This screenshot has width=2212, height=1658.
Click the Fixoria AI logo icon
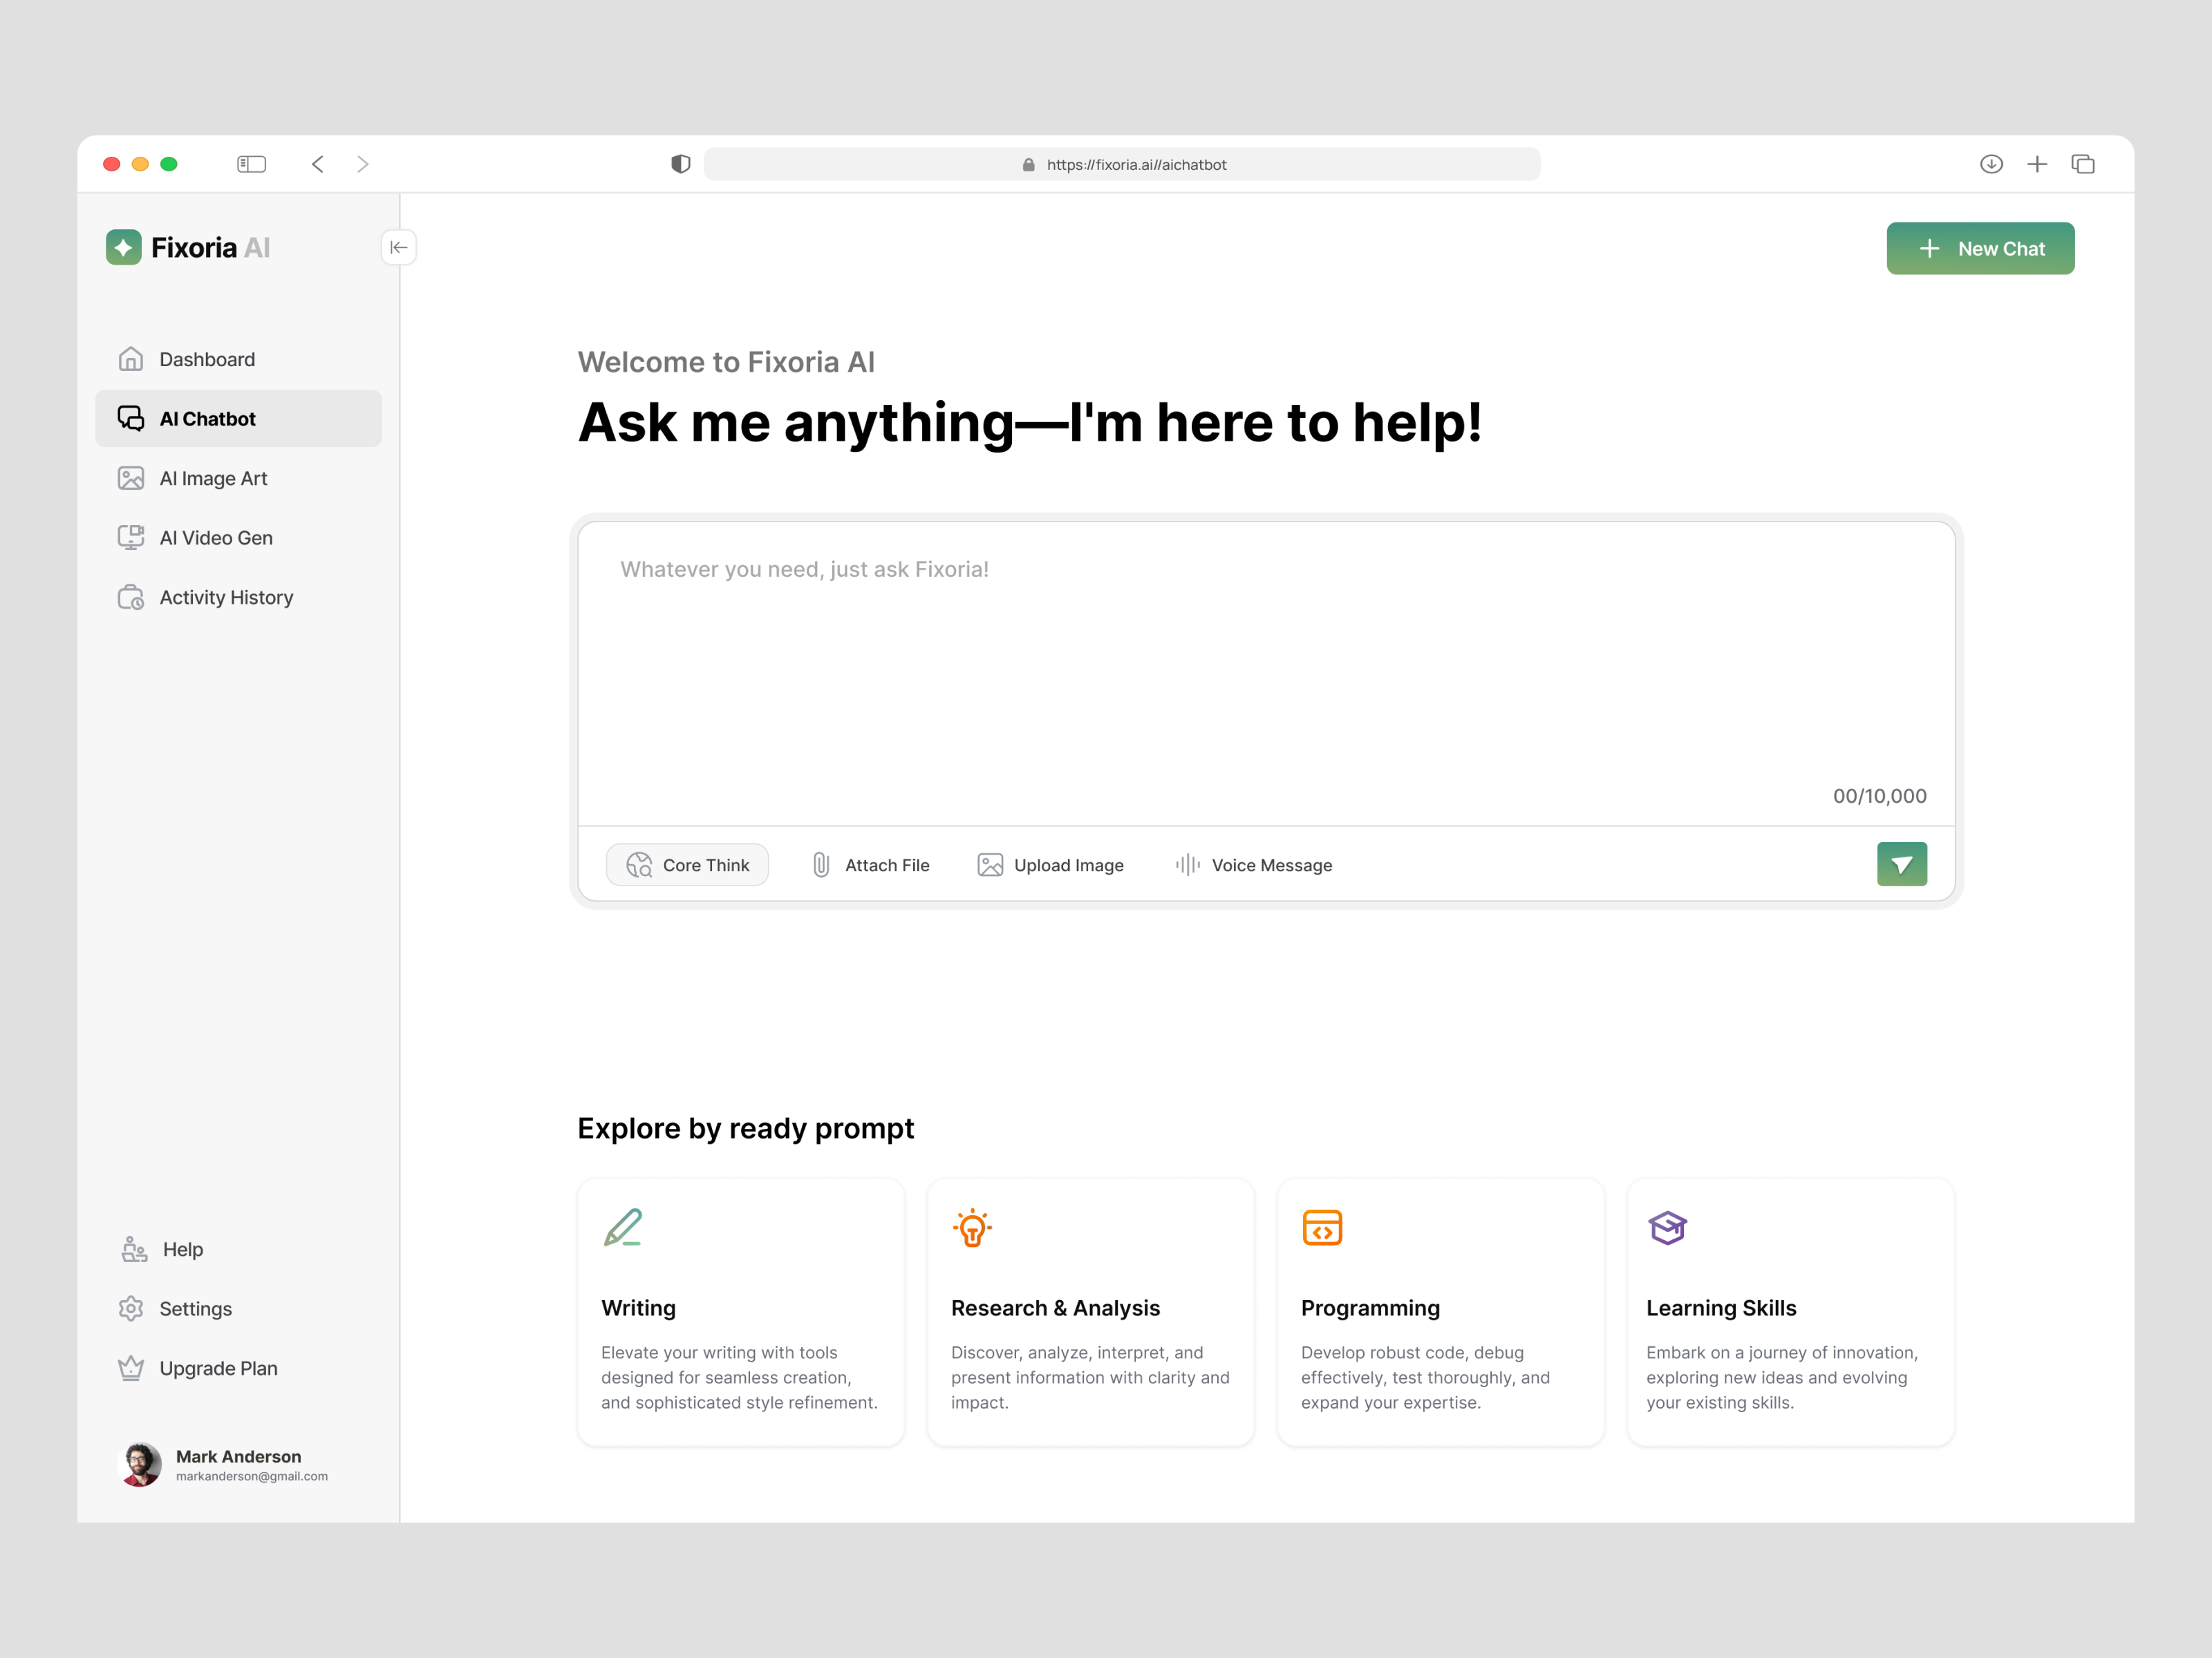pyautogui.click(x=124, y=248)
